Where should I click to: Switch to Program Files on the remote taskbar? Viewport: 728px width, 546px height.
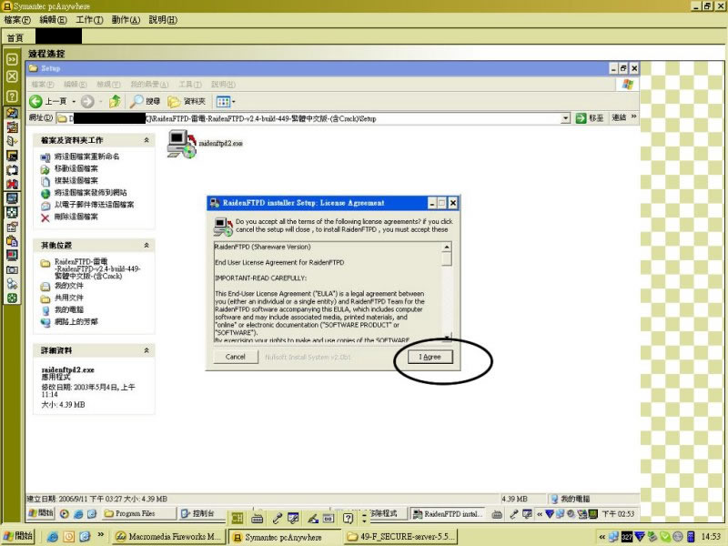[139, 513]
